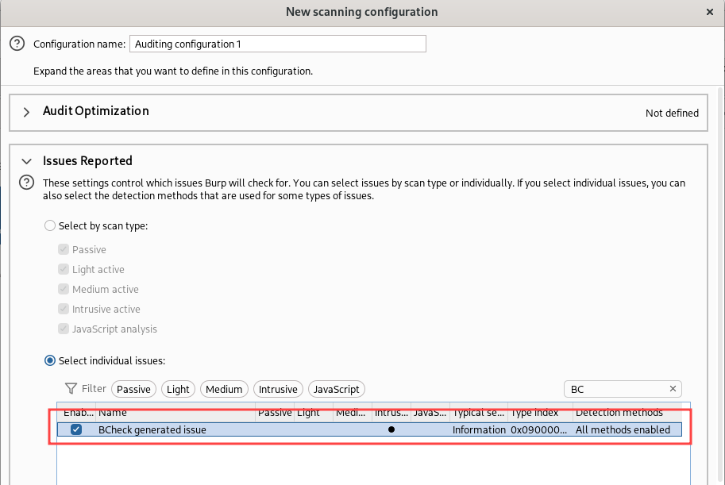Viewport: 725px width, 485px height.
Task: Toggle the JavaScript filter pill
Action: point(336,389)
